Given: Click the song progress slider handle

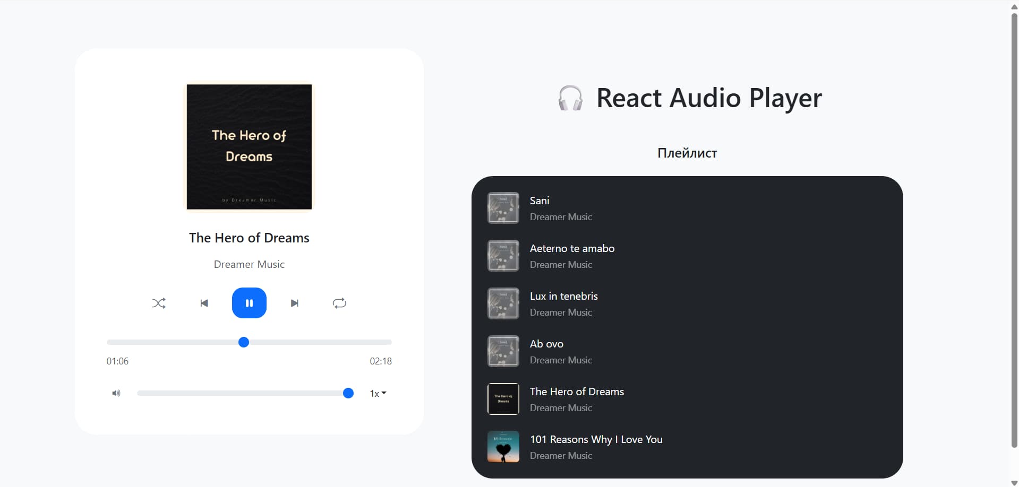Looking at the screenshot, I should (x=244, y=342).
